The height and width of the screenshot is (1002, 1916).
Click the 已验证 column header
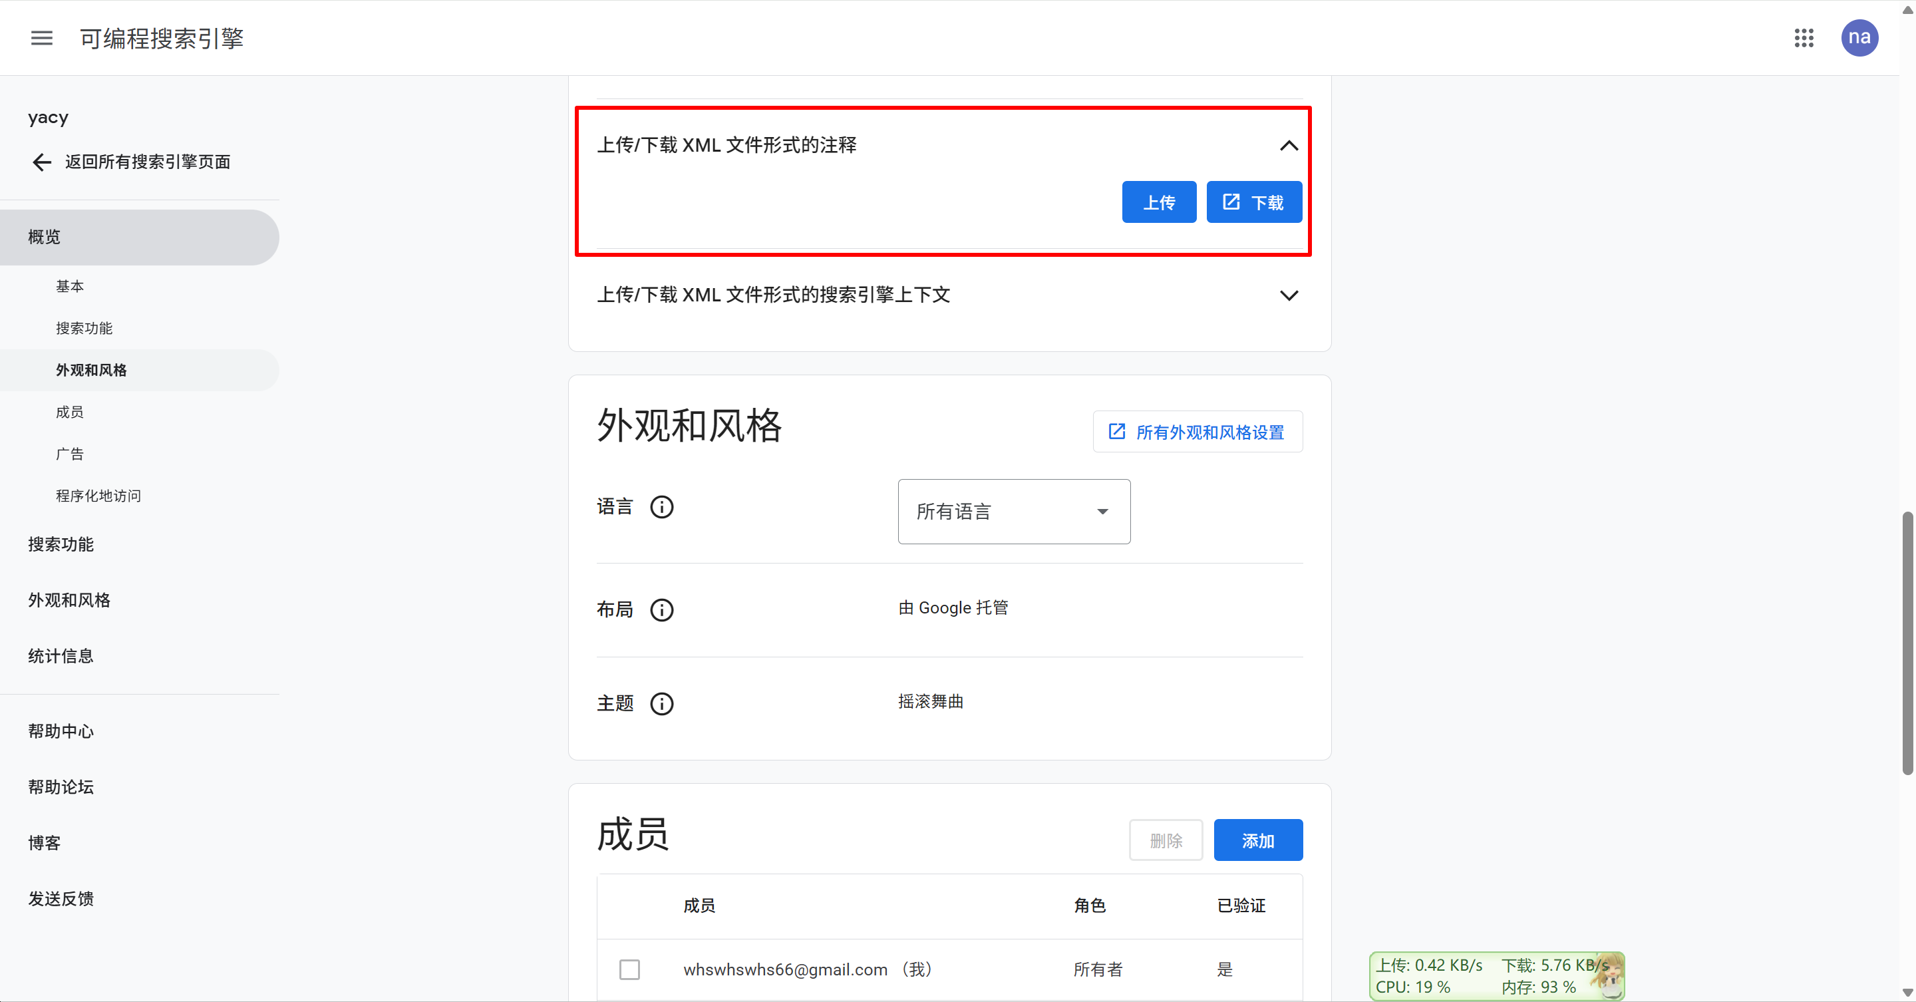coord(1241,906)
